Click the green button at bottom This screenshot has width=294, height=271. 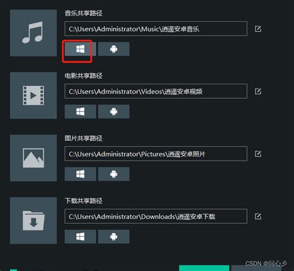(x=204, y=268)
